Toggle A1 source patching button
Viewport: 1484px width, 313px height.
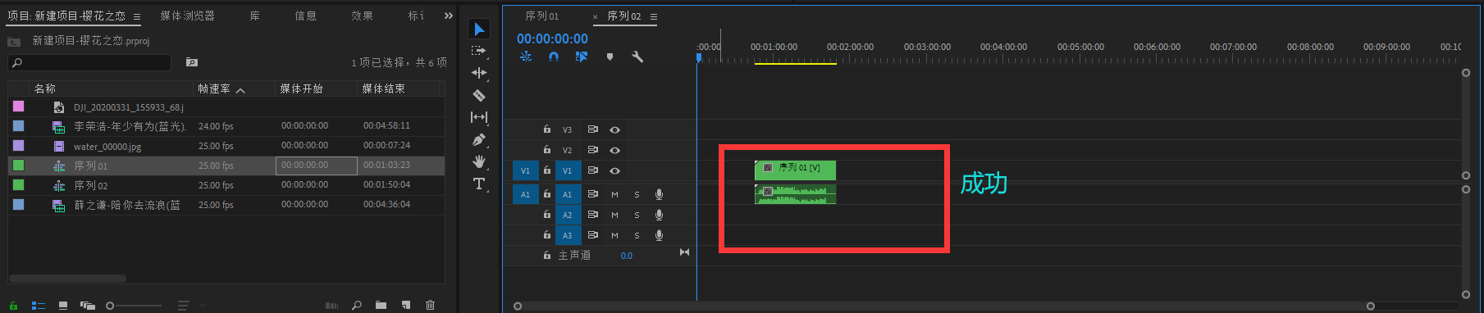point(526,194)
